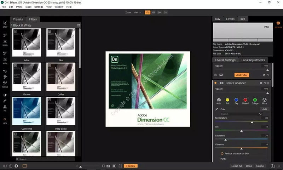Click the presets Search field
283x170 pixels.
tap(45, 159)
